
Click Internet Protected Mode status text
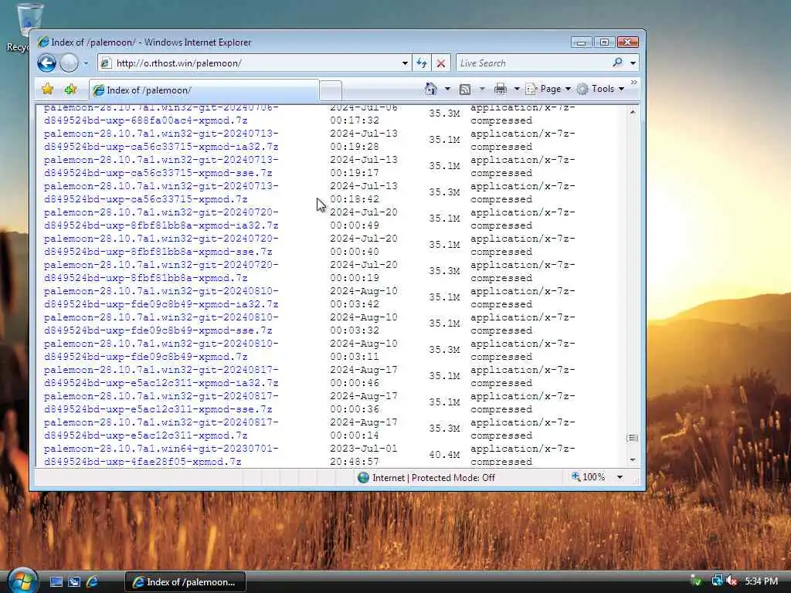pyautogui.click(x=433, y=477)
